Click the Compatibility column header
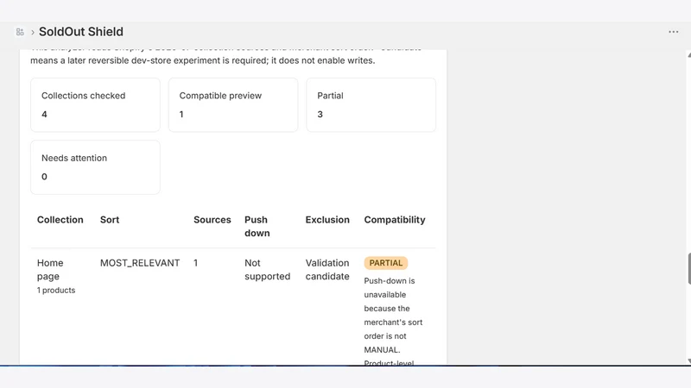Image resolution: width=691 pixels, height=388 pixels. point(395,220)
